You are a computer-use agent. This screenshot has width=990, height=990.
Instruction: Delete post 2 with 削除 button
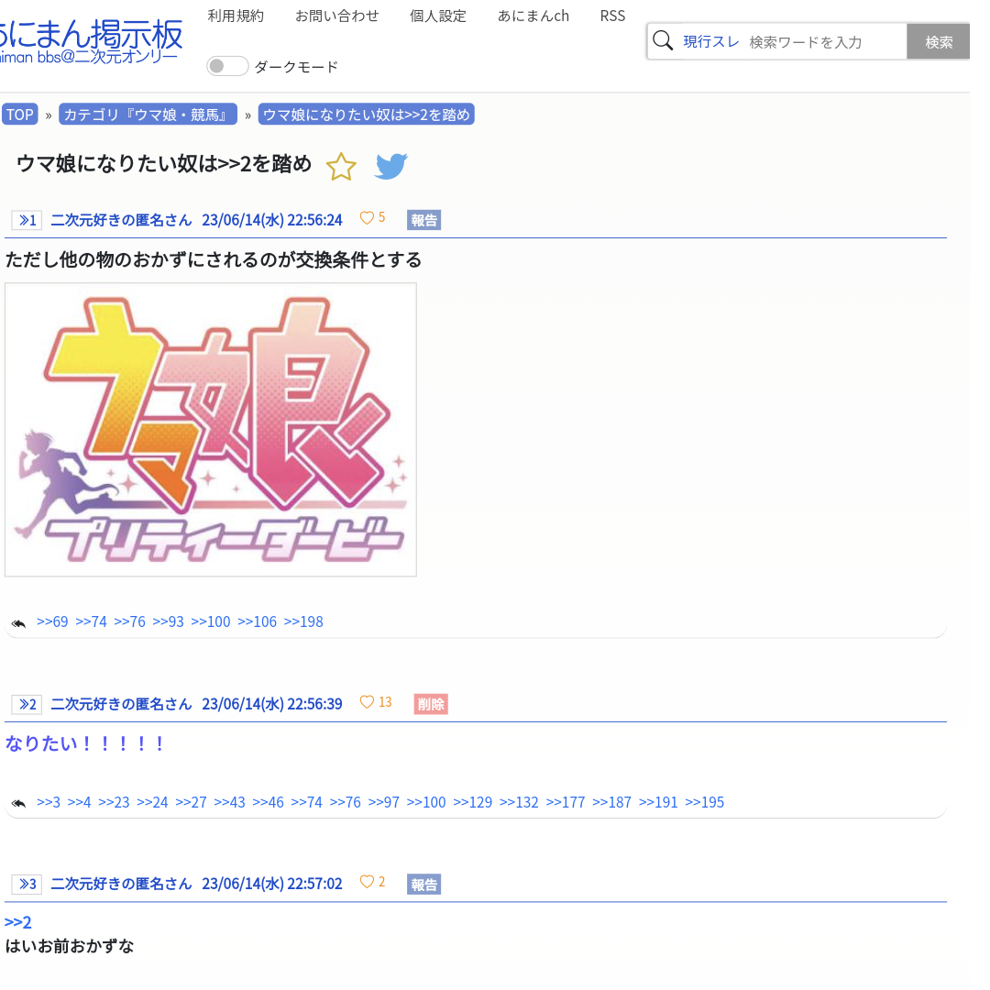click(431, 704)
